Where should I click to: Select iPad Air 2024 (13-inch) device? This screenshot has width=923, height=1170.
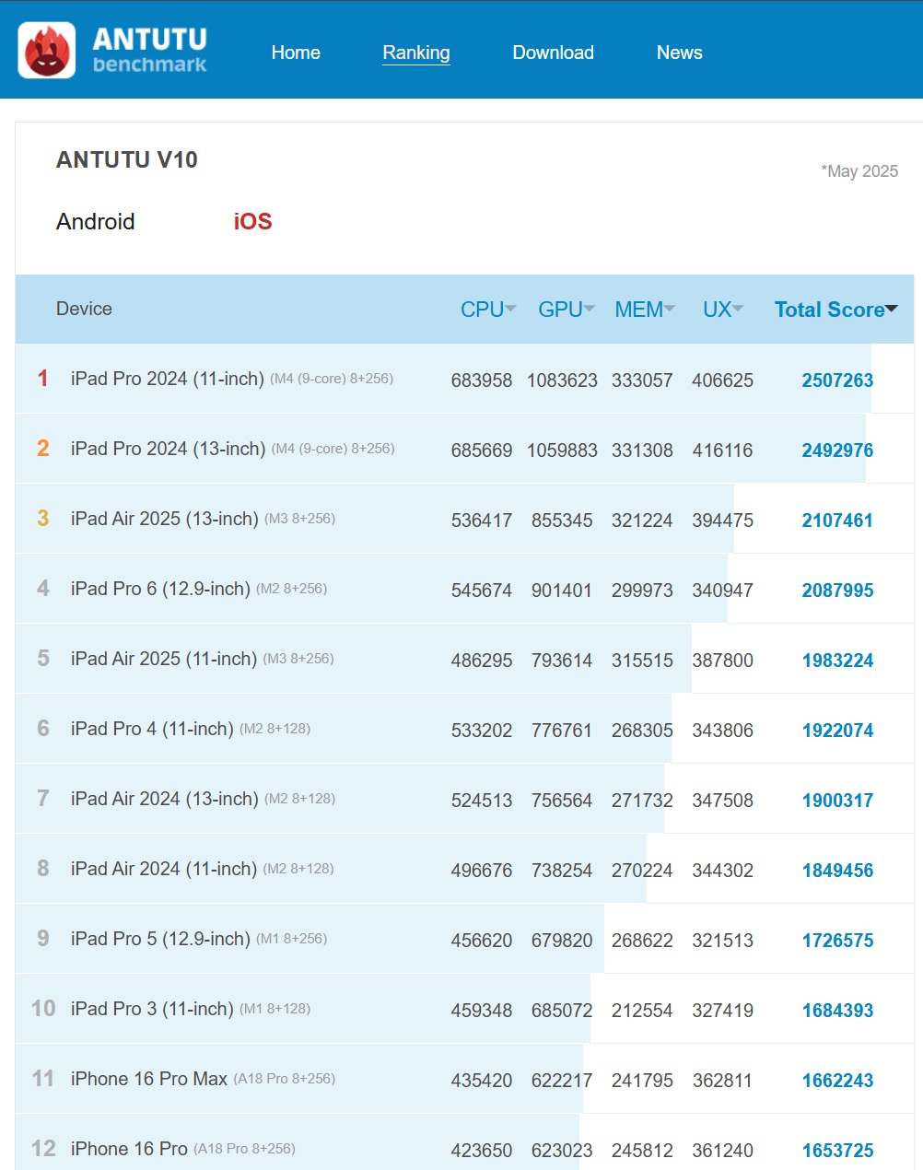pyautogui.click(x=203, y=799)
